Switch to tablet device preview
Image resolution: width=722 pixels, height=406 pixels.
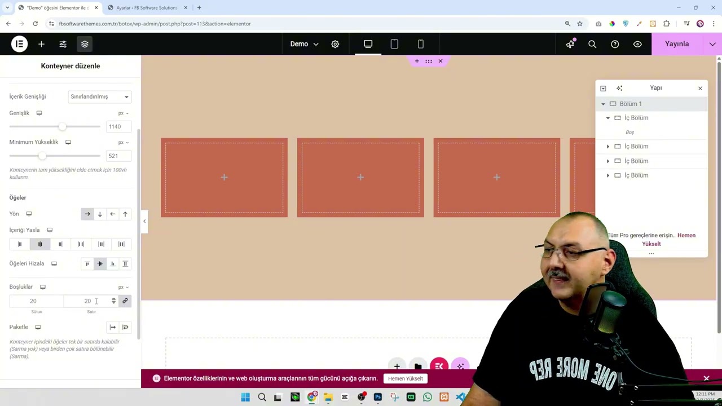394,44
